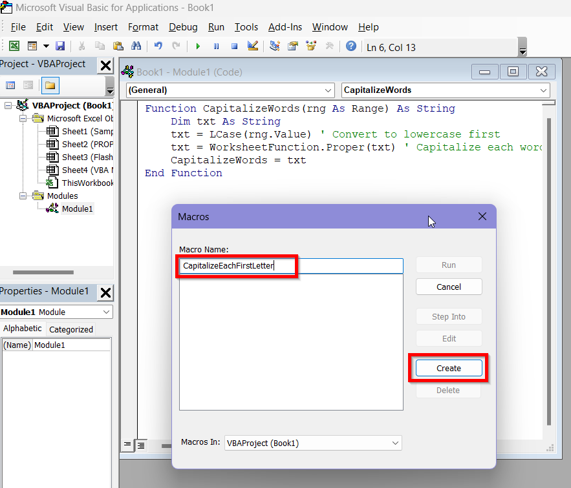This screenshot has height=488, width=571.
Task: Click the Create button in Macros dialog
Action: pyautogui.click(x=449, y=369)
